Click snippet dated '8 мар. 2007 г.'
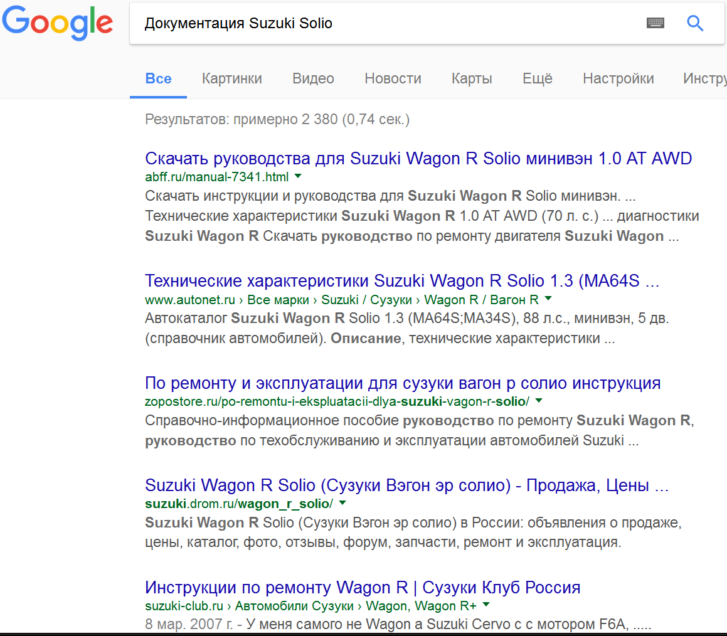Screen dimensions: 727x636 click(398, 624)
